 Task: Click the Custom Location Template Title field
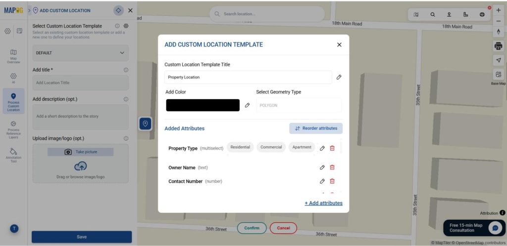[x=248, y=78]
